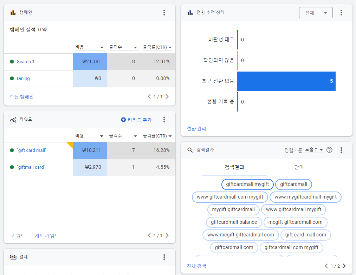Click the 전환 추적 상태 chart icon
Viewport: 356px width, 275px height.
coord(190,12)
